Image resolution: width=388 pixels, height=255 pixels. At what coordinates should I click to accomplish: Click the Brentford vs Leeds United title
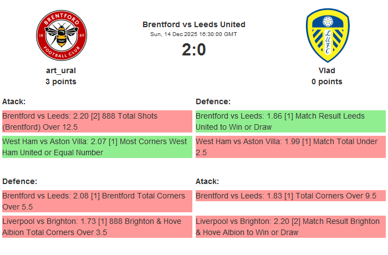pyautogui.click(x=194, y=24)
